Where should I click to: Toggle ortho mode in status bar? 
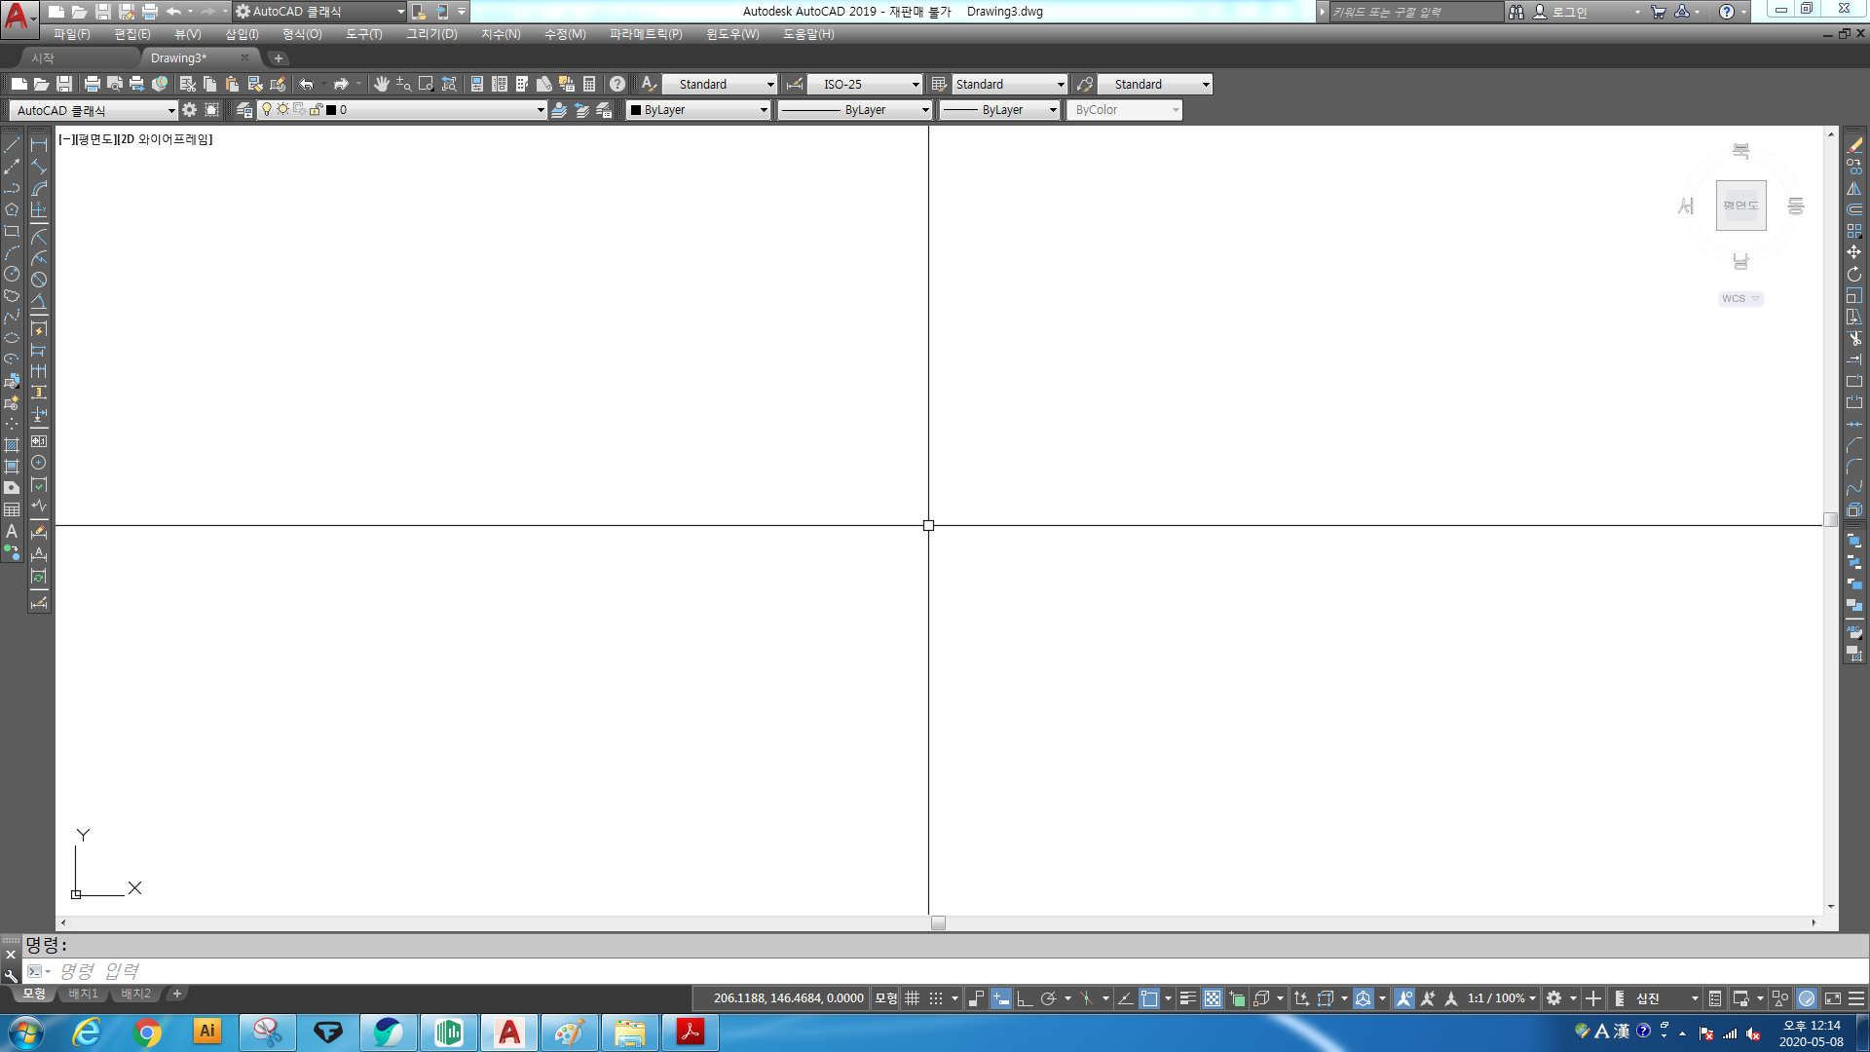point(1025,998)
